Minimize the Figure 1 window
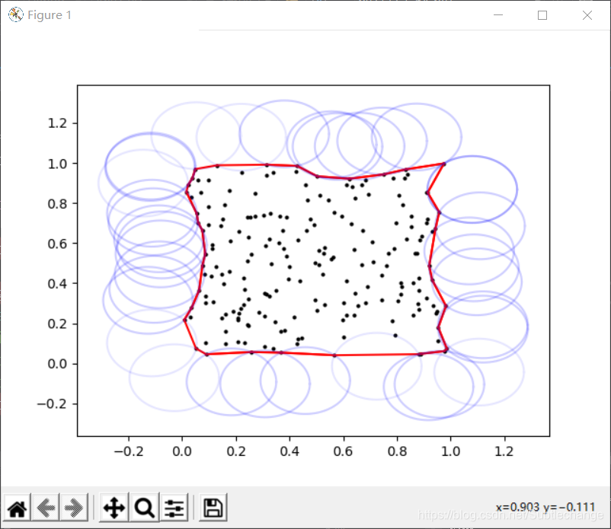The image size is (611, 529). (x=498, y=14)
